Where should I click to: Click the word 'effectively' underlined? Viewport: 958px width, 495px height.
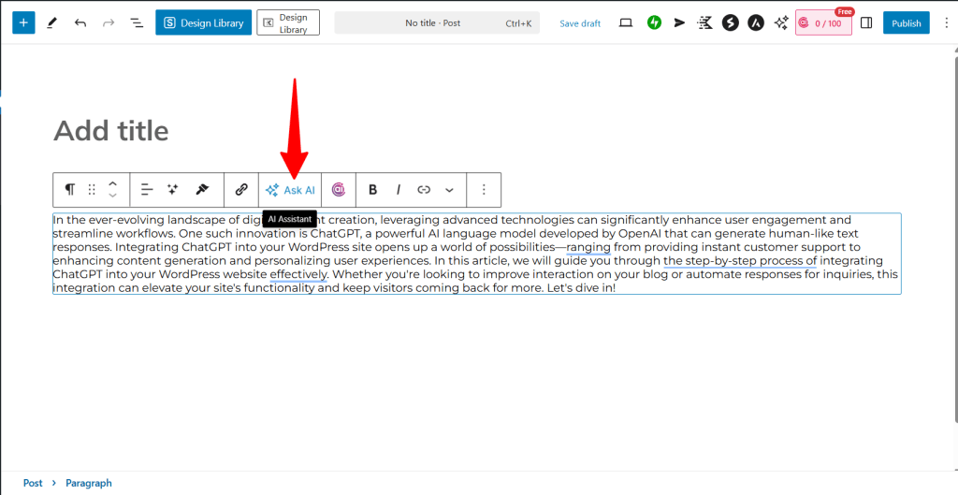298,274
